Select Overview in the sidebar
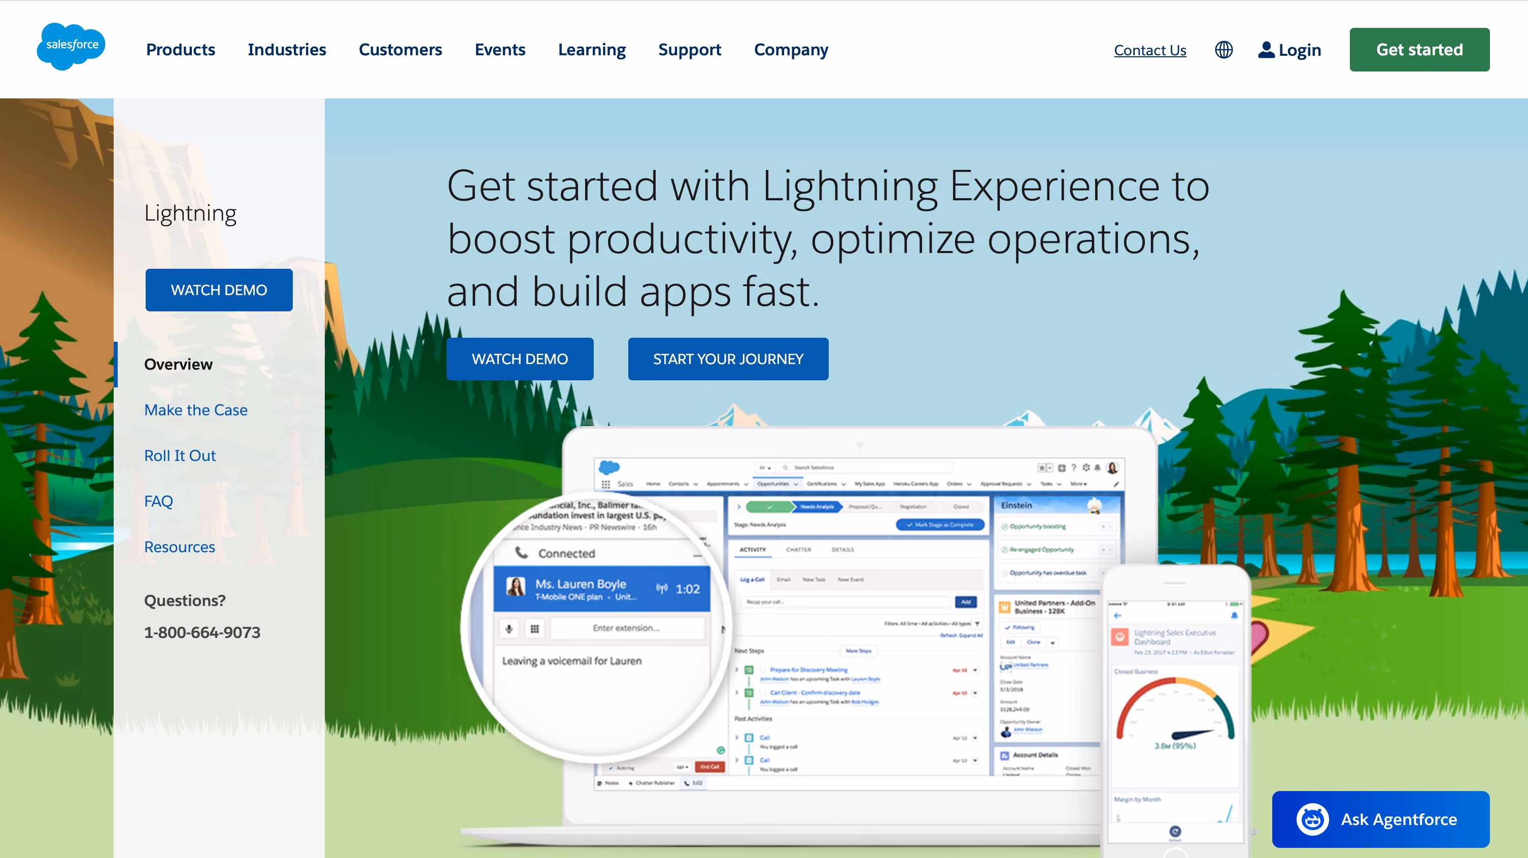The image size is (1528, 858). (x=179, y=365)
